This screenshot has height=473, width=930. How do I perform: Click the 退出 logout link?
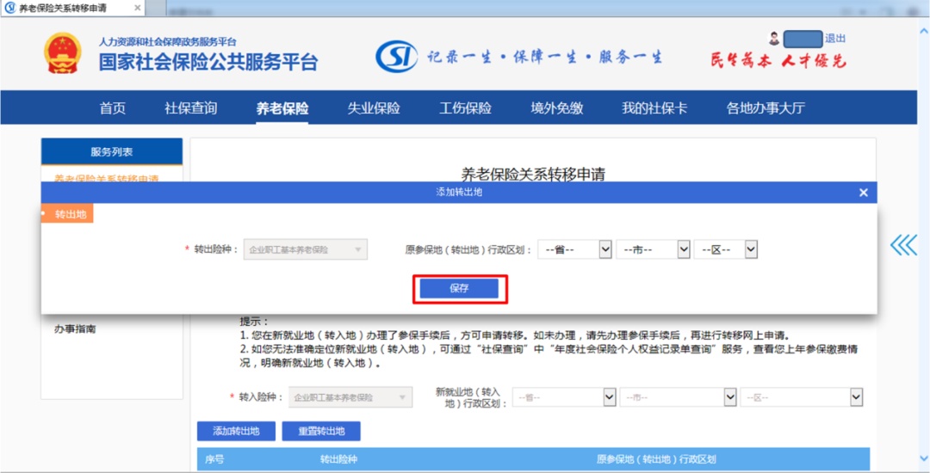click(835, 39)
